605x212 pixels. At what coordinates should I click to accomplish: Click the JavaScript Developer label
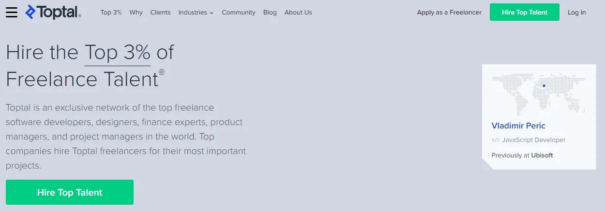(534, 140)
